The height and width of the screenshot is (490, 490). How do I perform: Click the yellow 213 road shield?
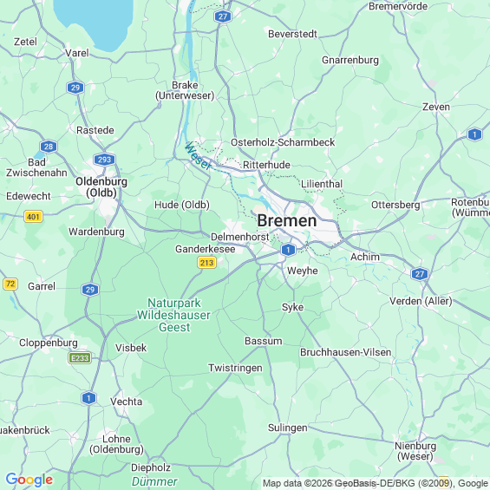[x=207, y=263]
